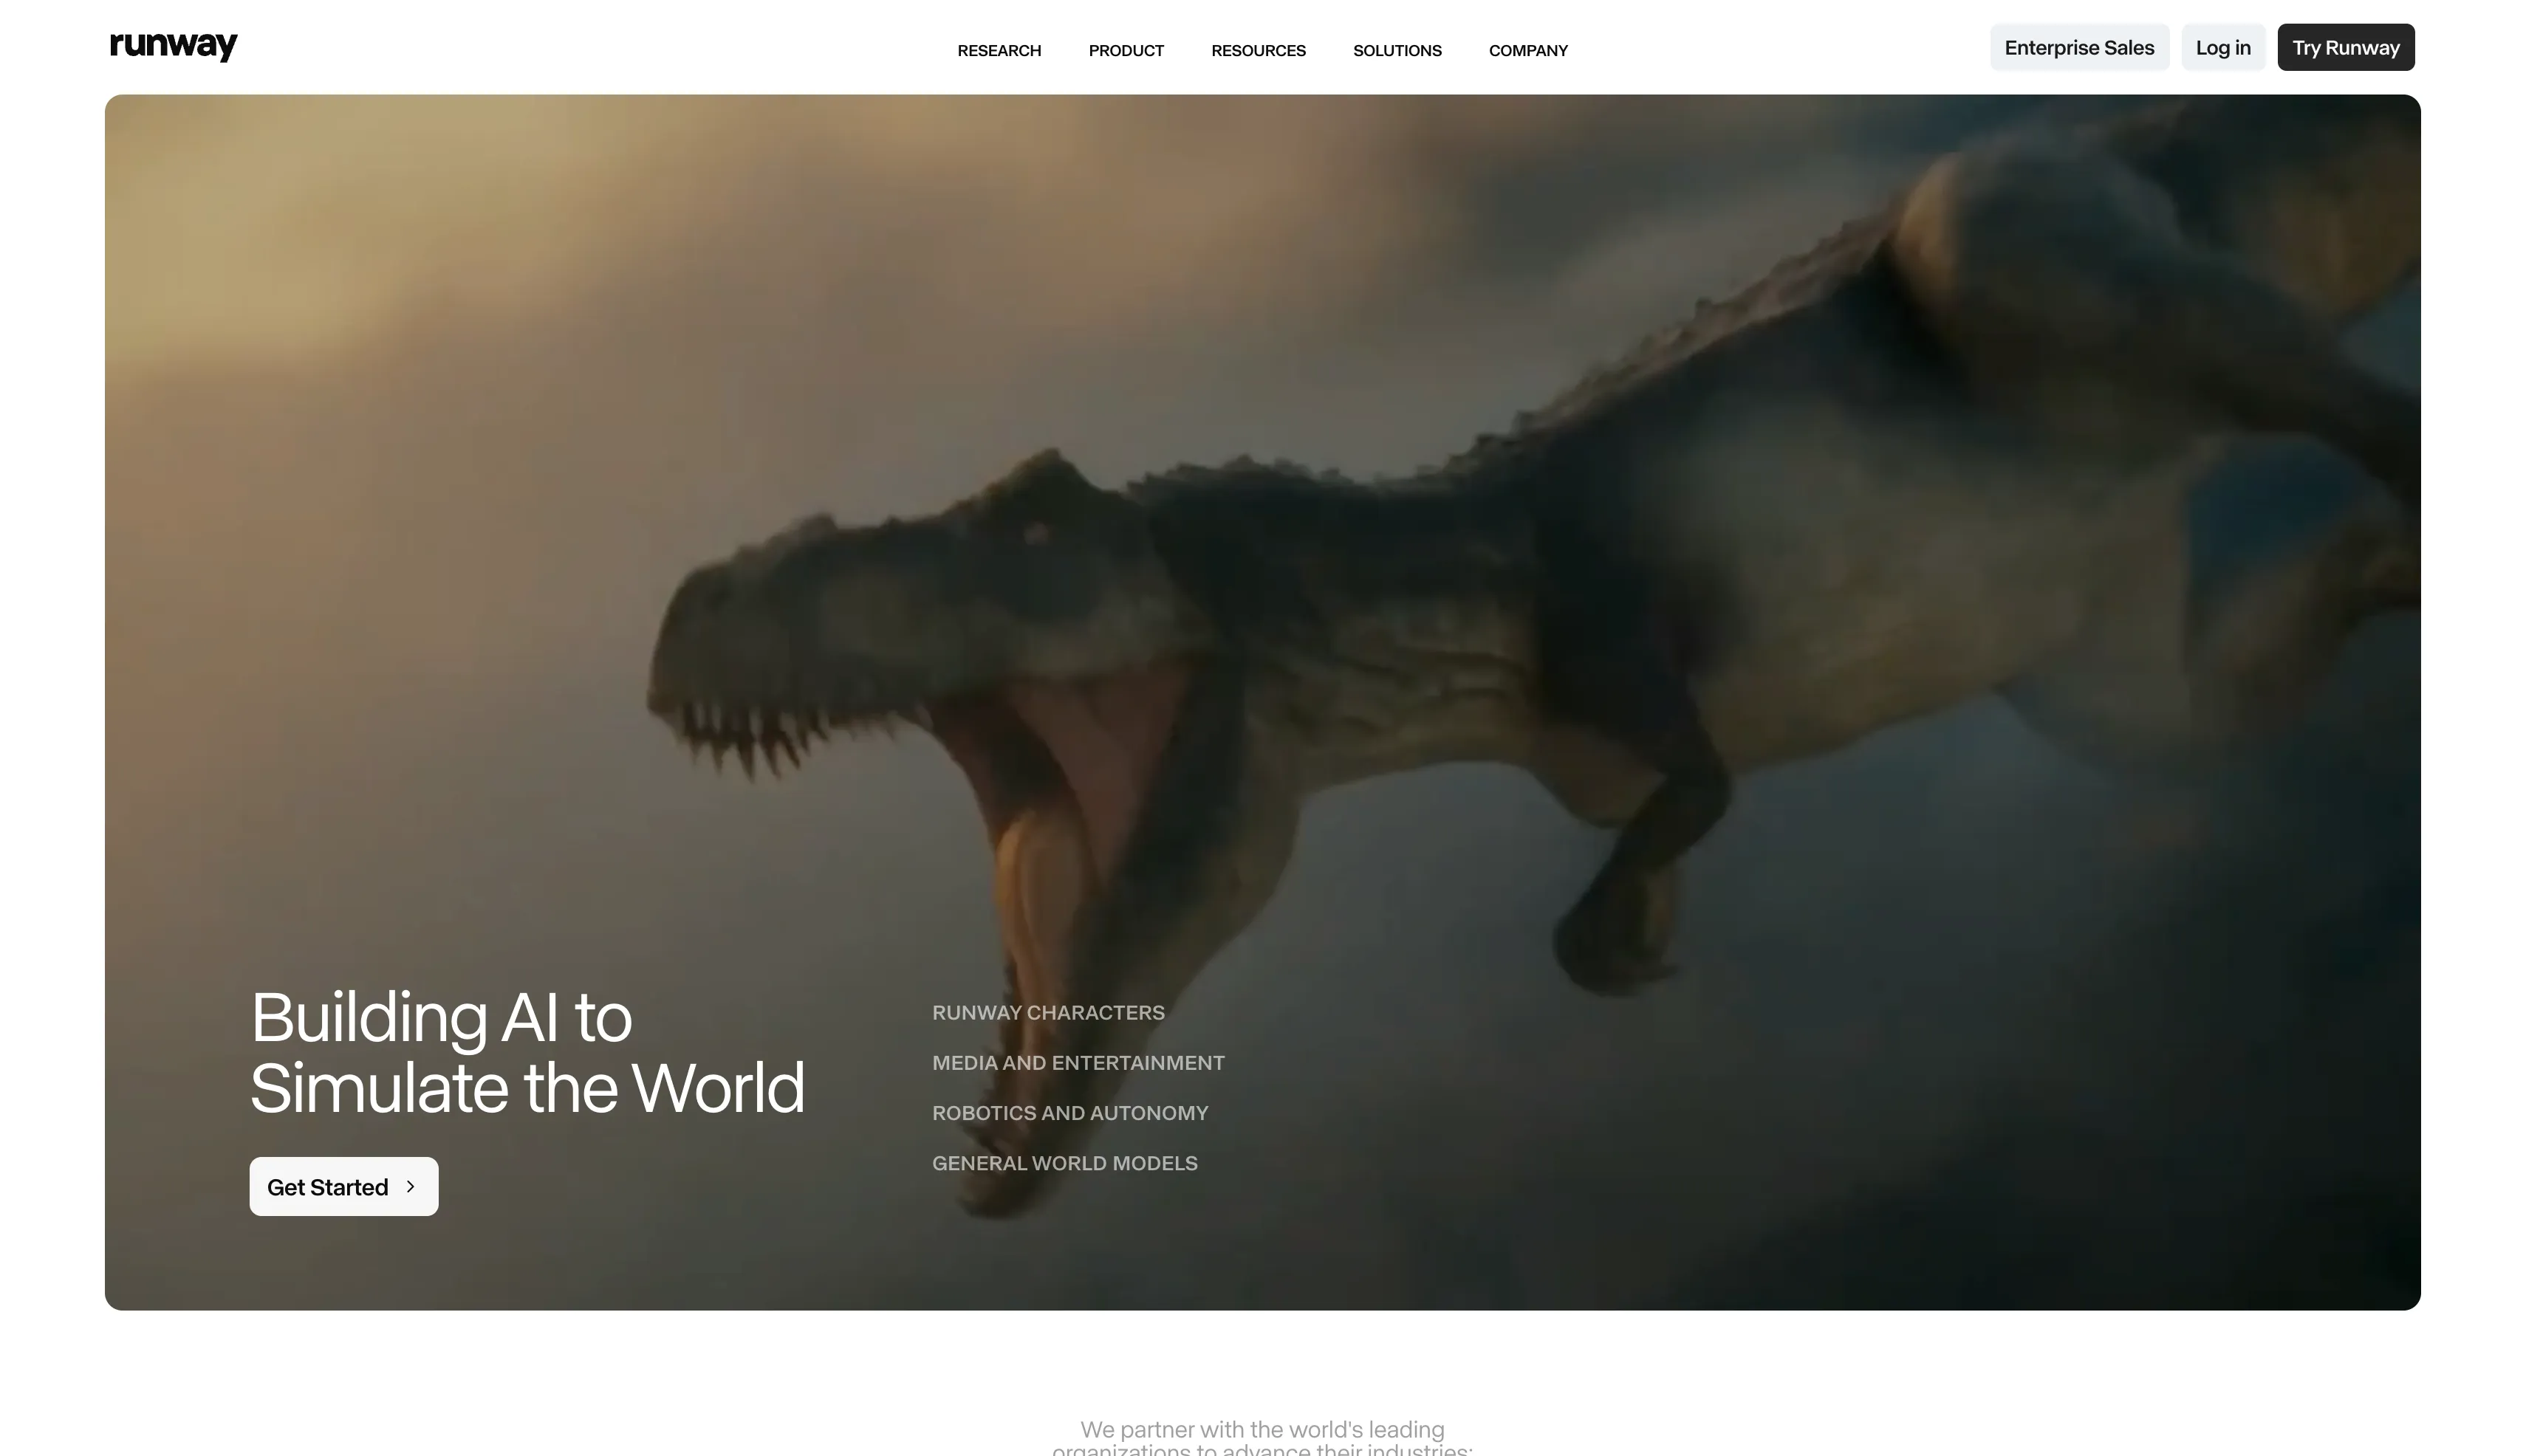The width and height of the screenshot is (2526, 1456).
Task: Open the Company menu
Action: (x=1527, y=50)
